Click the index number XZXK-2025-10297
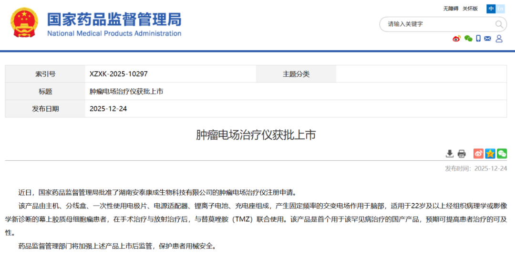 (119, 74)
